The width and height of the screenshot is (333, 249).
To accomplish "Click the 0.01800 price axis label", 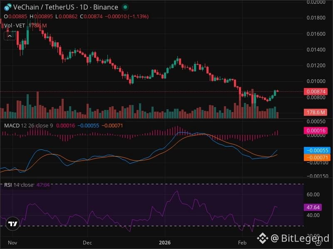I will pyautogui.click(x=316, y=18).
